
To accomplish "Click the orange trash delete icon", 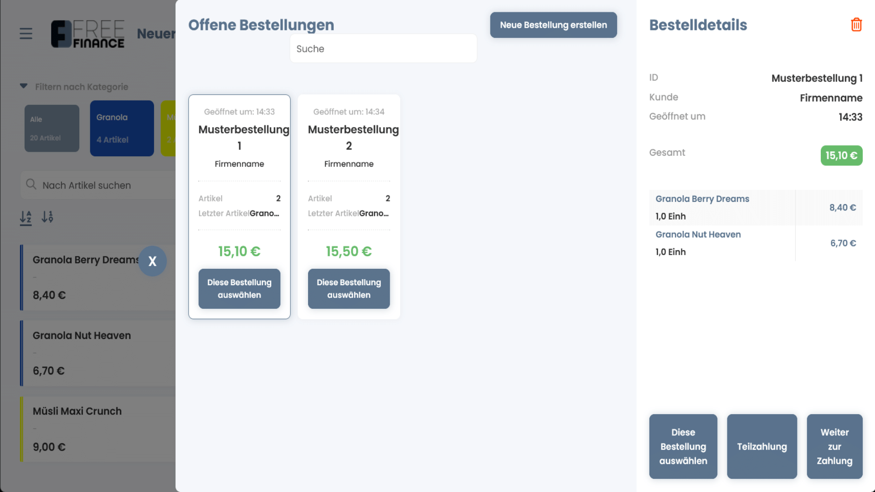I will [856, 25].
